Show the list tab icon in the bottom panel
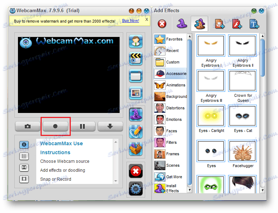 click(x=24, y=156)
